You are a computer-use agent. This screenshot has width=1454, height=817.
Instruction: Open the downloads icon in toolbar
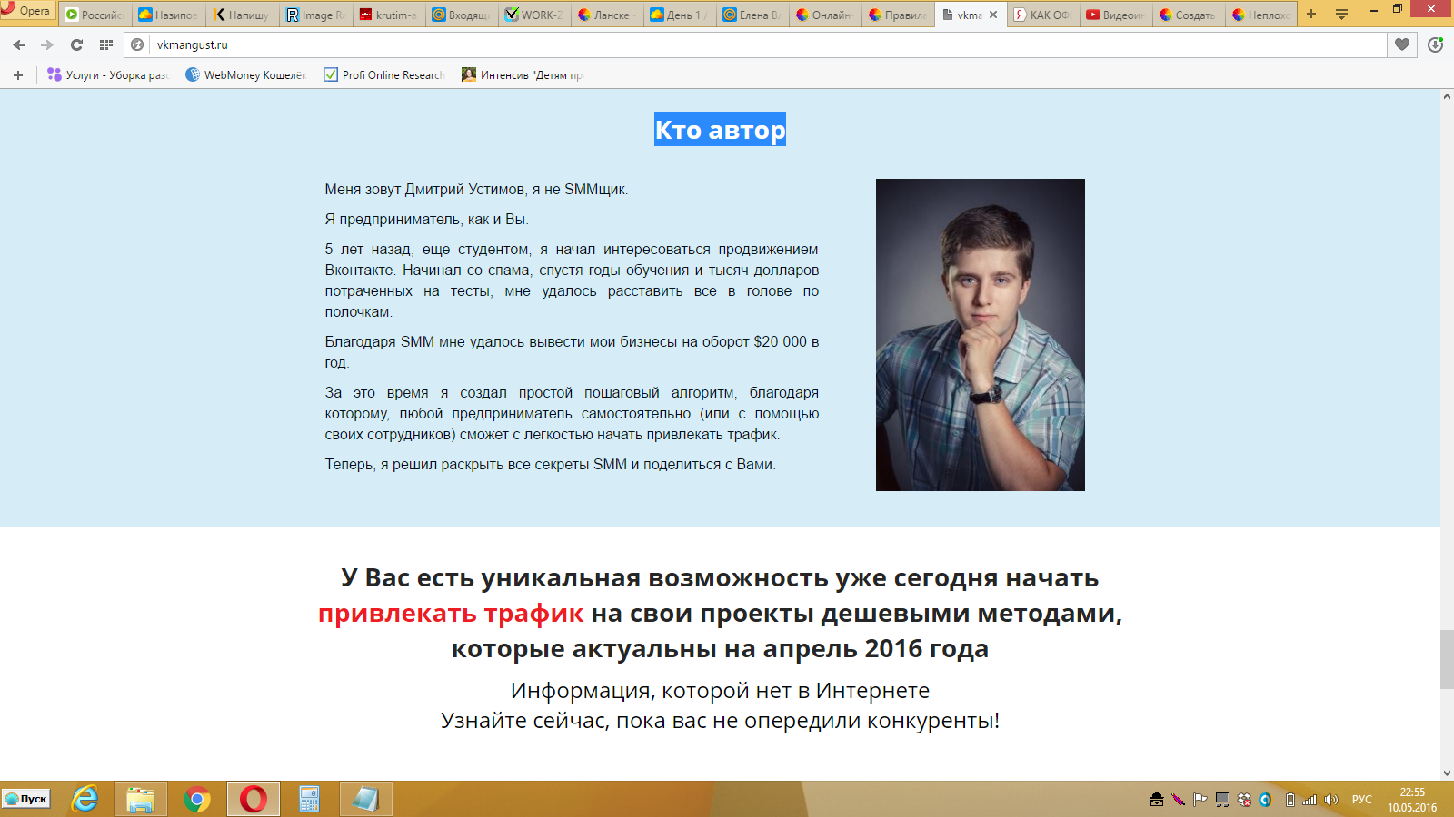(x=1436, y=44)
